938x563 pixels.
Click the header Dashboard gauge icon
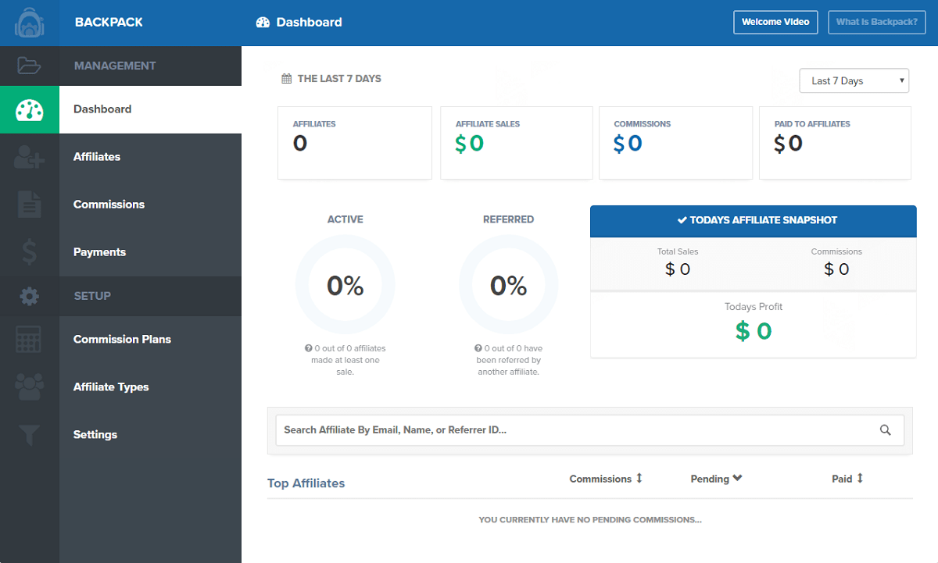263,23
